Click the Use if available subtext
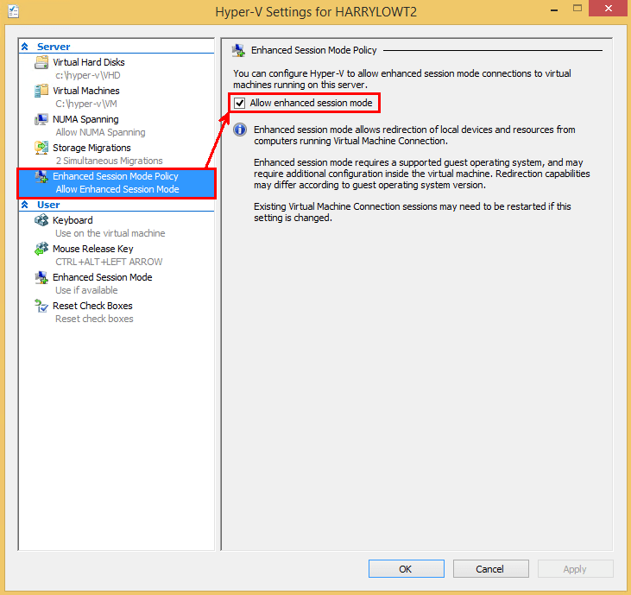 86,290
